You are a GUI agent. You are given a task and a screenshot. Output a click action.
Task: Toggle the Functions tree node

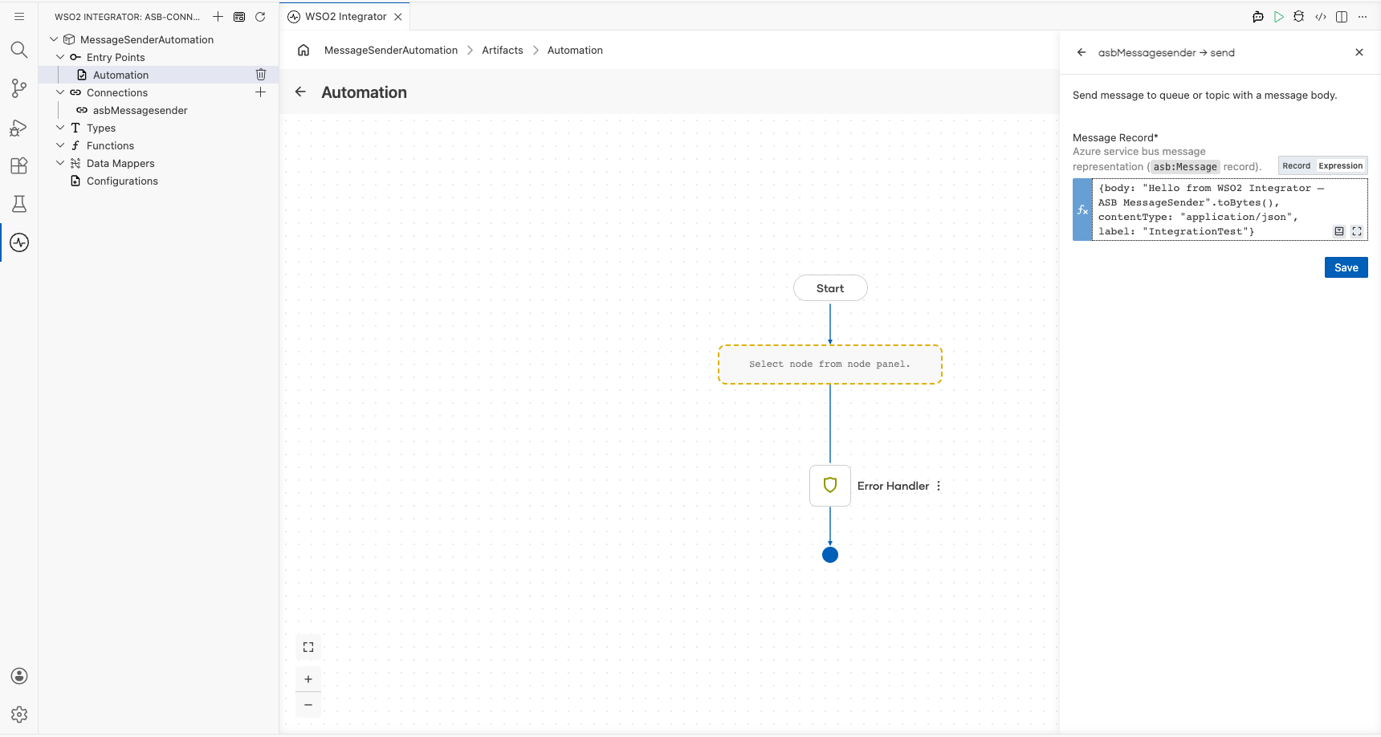click(60, 145)
